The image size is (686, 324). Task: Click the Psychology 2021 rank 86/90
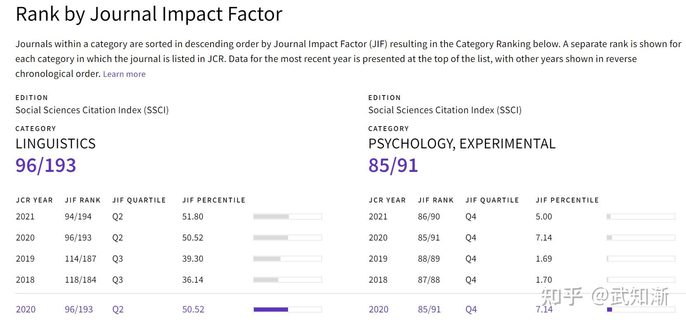click(x=429, y=217)
